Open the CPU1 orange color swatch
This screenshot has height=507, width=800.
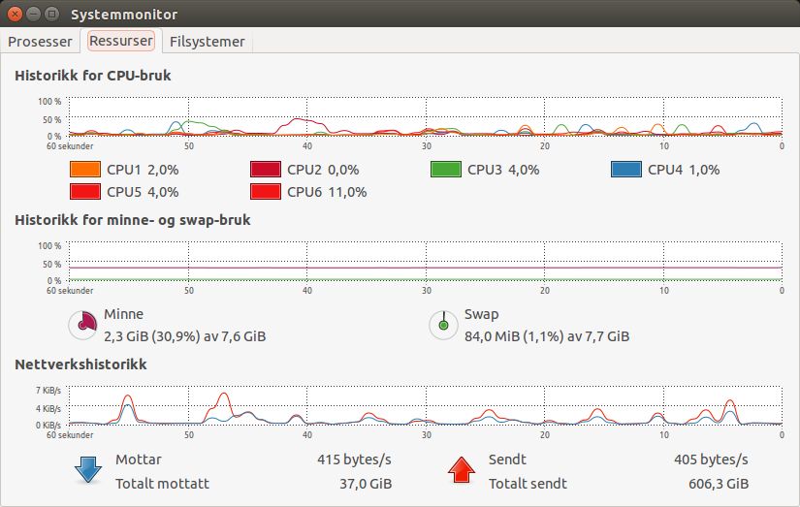point(85,170)
